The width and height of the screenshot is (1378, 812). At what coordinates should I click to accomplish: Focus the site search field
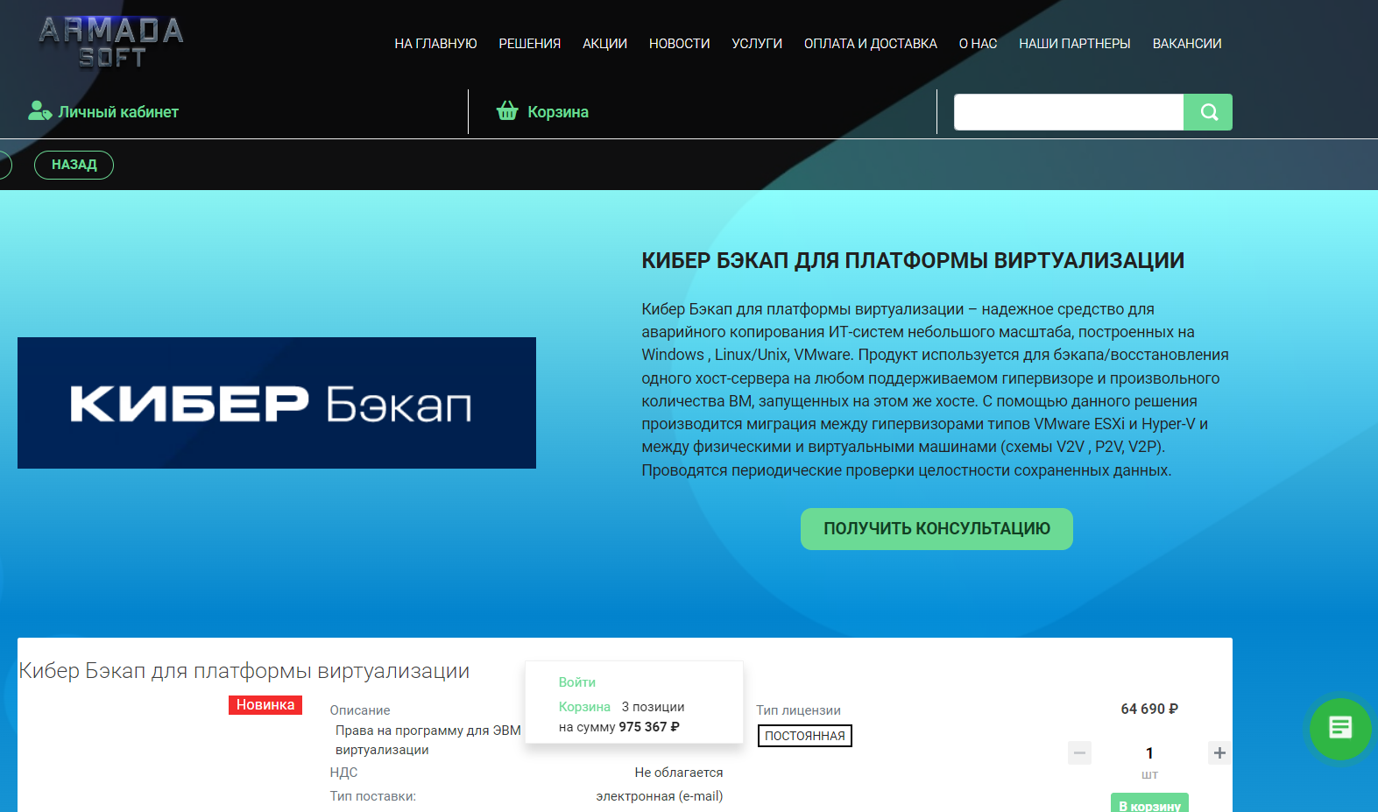1069,112
